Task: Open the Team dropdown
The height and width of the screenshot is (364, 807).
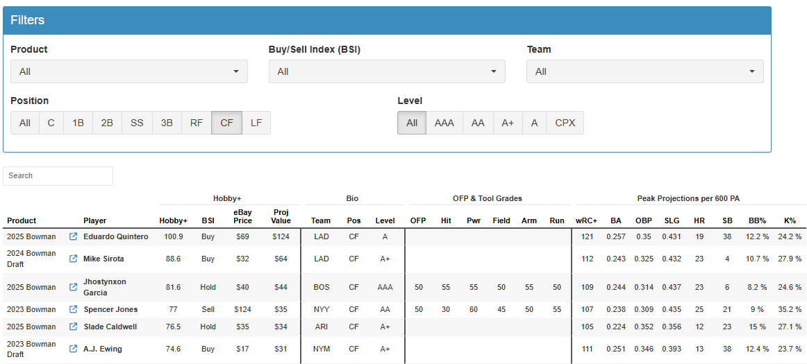Action: 645,71
